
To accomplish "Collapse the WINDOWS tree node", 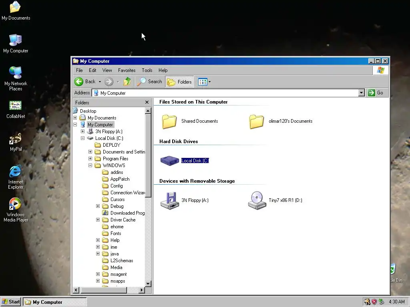I will (90, 165).
